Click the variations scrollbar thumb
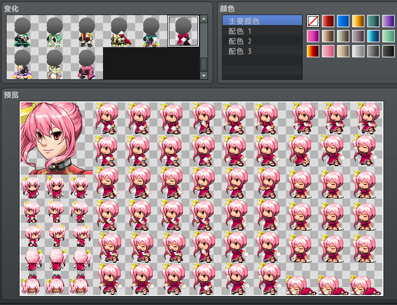 pos(204,64)
